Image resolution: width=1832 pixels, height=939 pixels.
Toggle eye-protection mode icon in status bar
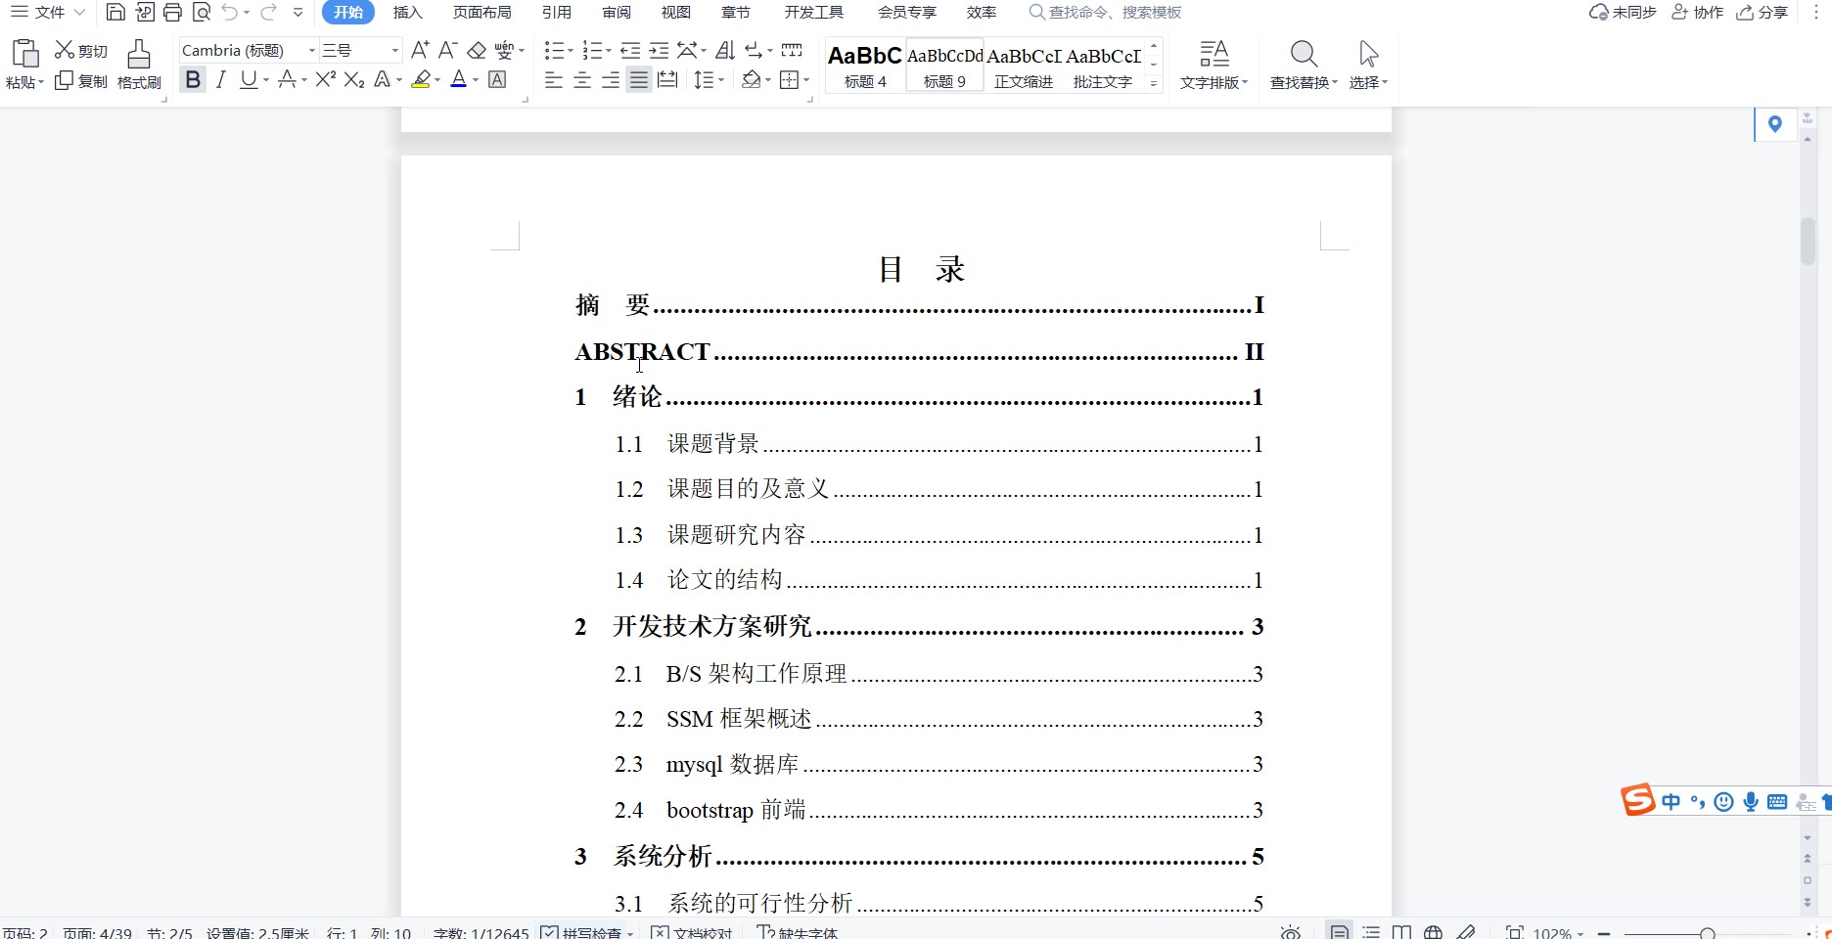click(1291, 932)
